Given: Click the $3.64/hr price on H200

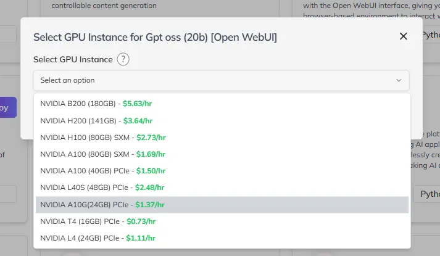Looking at the screenshot, I should click(138, 121).
